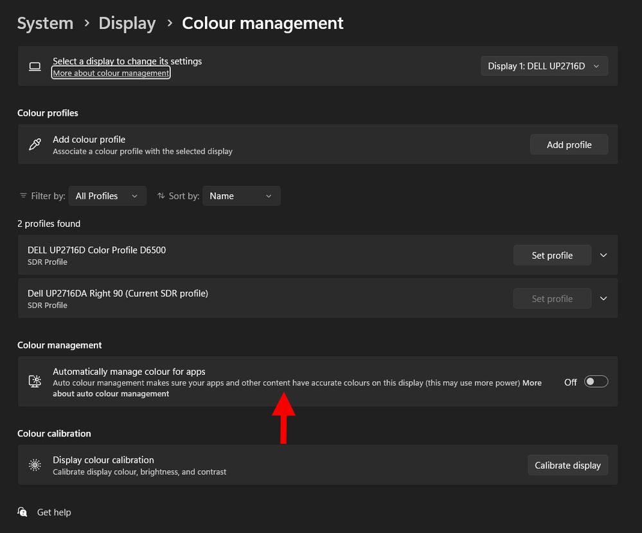The image size is (642, 533).
Task: Open the Get help link
Action: tap(54, 512)
